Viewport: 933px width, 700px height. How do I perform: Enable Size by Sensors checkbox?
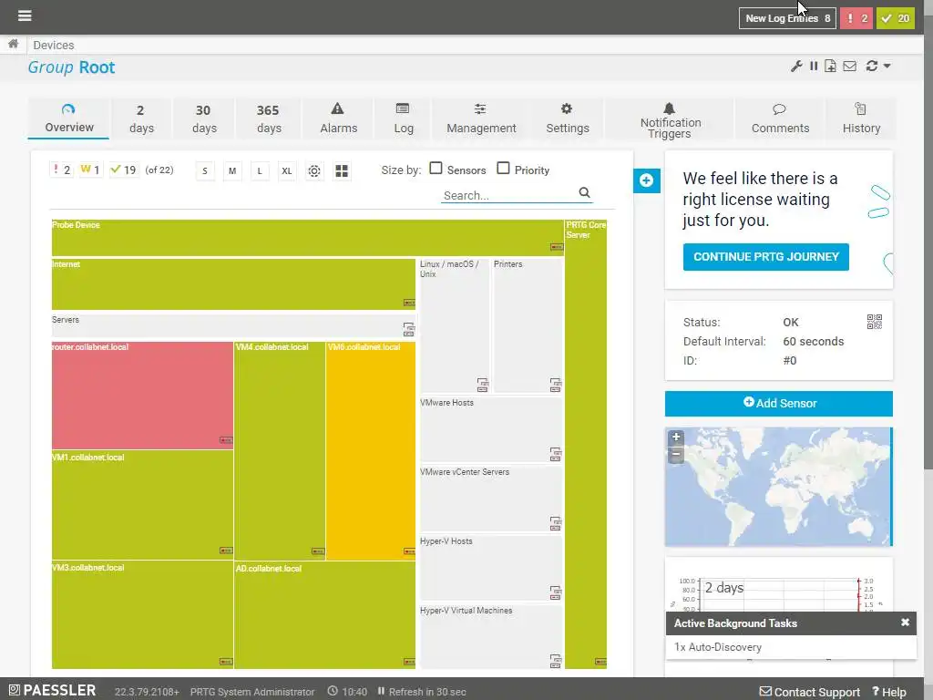point(436,169)
